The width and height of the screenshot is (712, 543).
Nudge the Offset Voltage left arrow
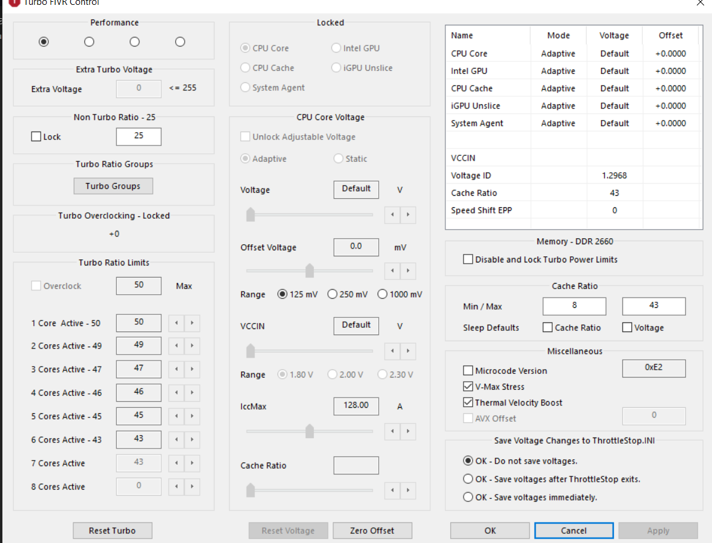tap(392, 271)
